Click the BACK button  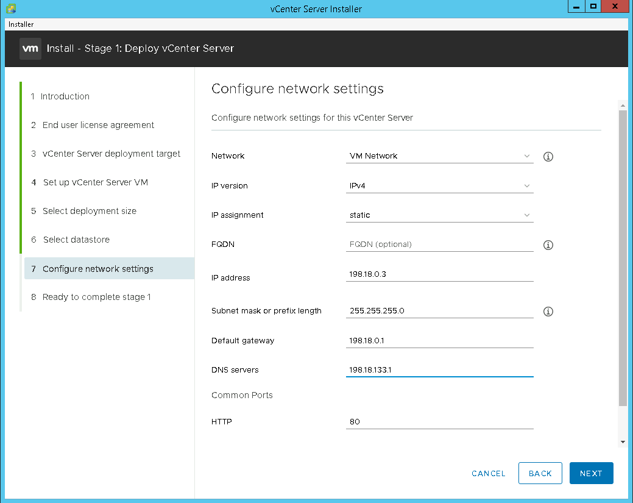[540, 473]
